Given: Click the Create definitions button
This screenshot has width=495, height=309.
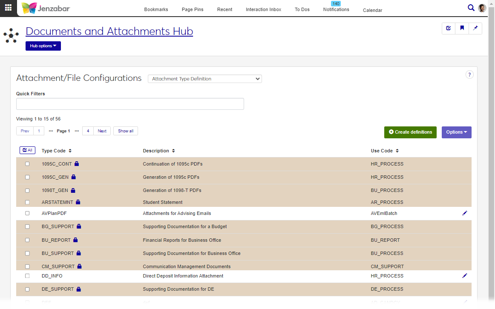Looking at the screenshot, I should pos(410,132).
